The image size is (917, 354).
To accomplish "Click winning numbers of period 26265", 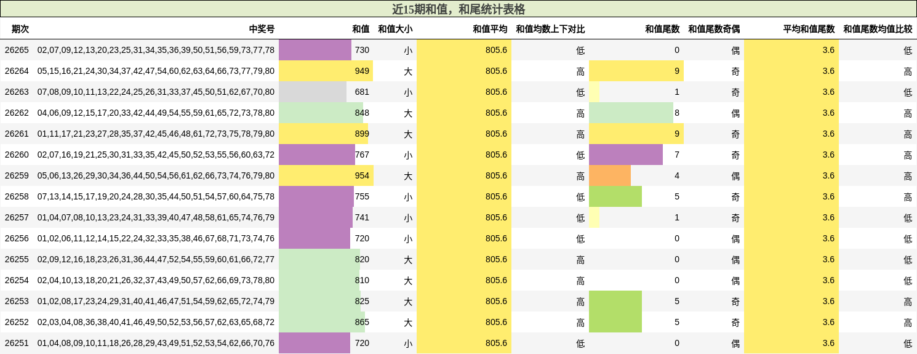I will click(x=156, y=50).
